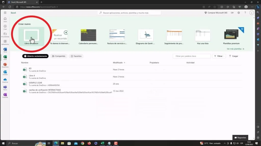This screenshot has width=261, height=146.
Task: Open the help question mark icon
Action: [x=245, y=13]
